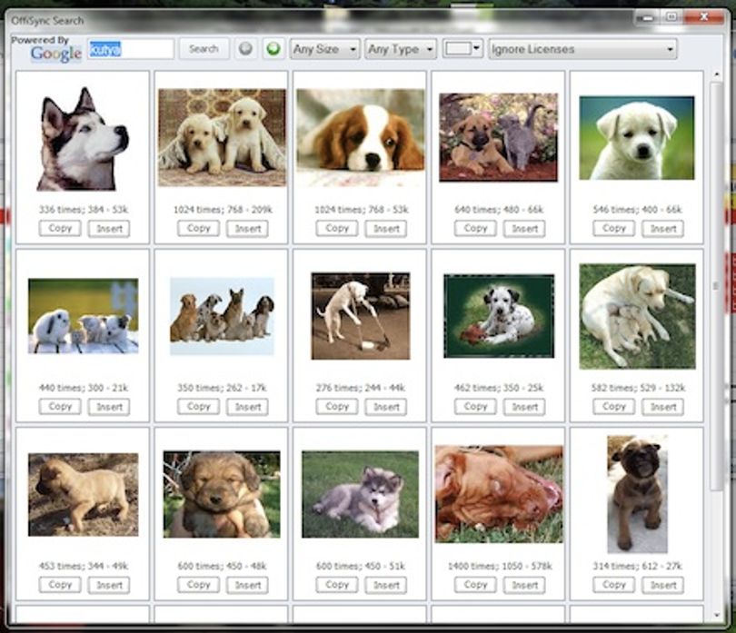This screenshot has width=736, height=633.
Task: Click the Search button
Action: click(204, 49)
